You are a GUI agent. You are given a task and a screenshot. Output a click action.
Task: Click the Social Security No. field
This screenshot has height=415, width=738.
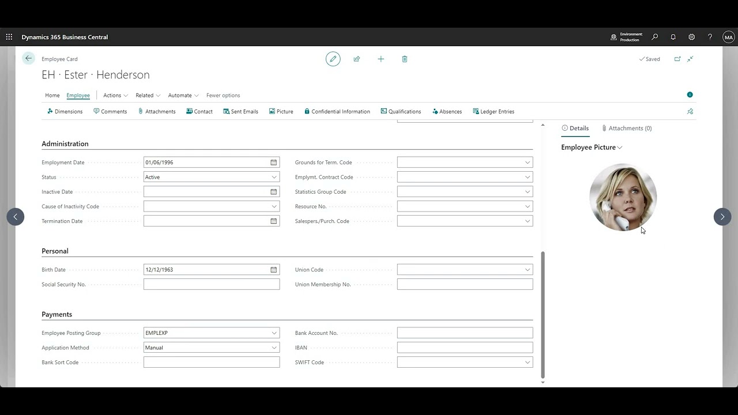tap(212, 284)
